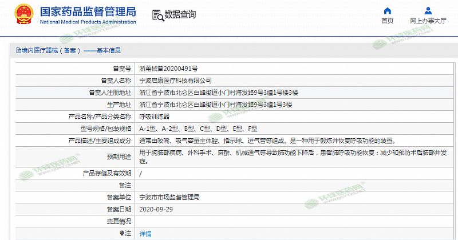This screenshot has width=458, height=240.
Task: Click the product name 呼吸训练器
Action: coord(154,116)
